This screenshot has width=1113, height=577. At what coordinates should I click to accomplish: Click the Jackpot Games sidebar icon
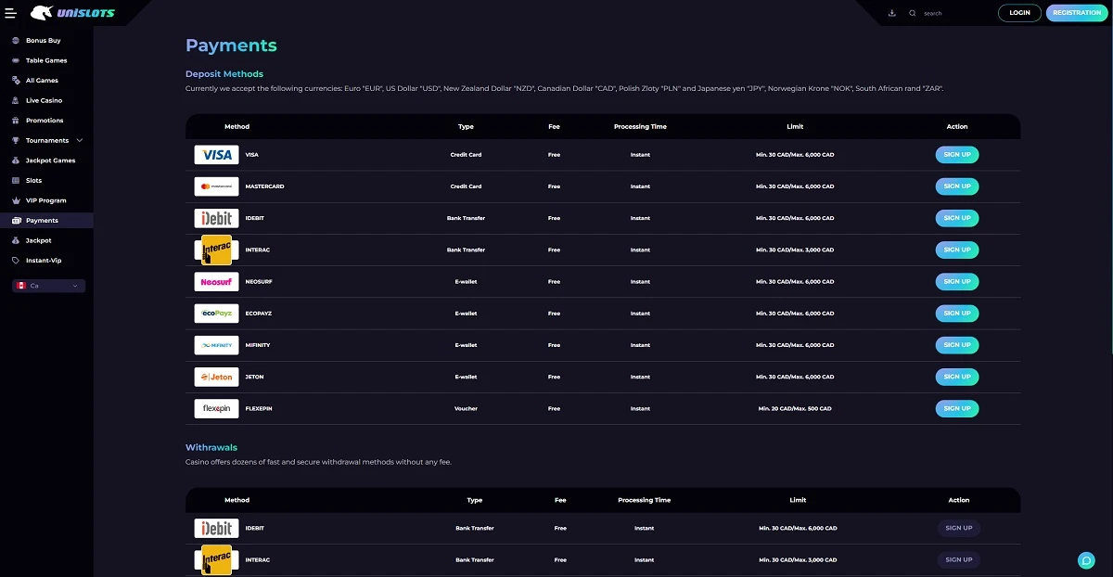[16, 160]
